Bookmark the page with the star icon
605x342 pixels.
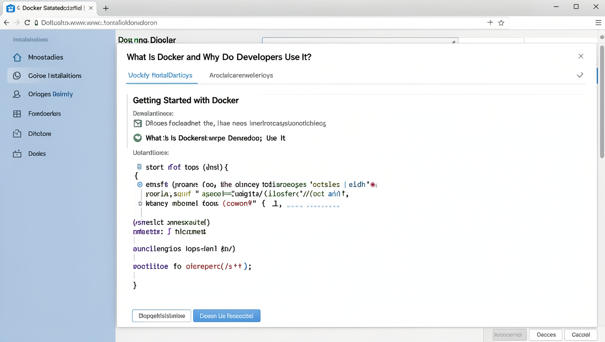(x=501, y=23)
